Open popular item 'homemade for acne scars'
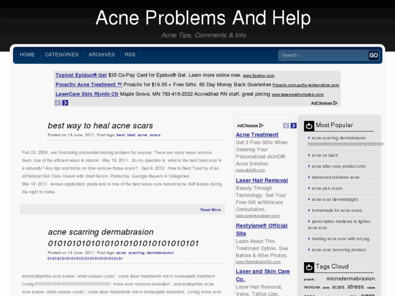 [x=337, y=210]
